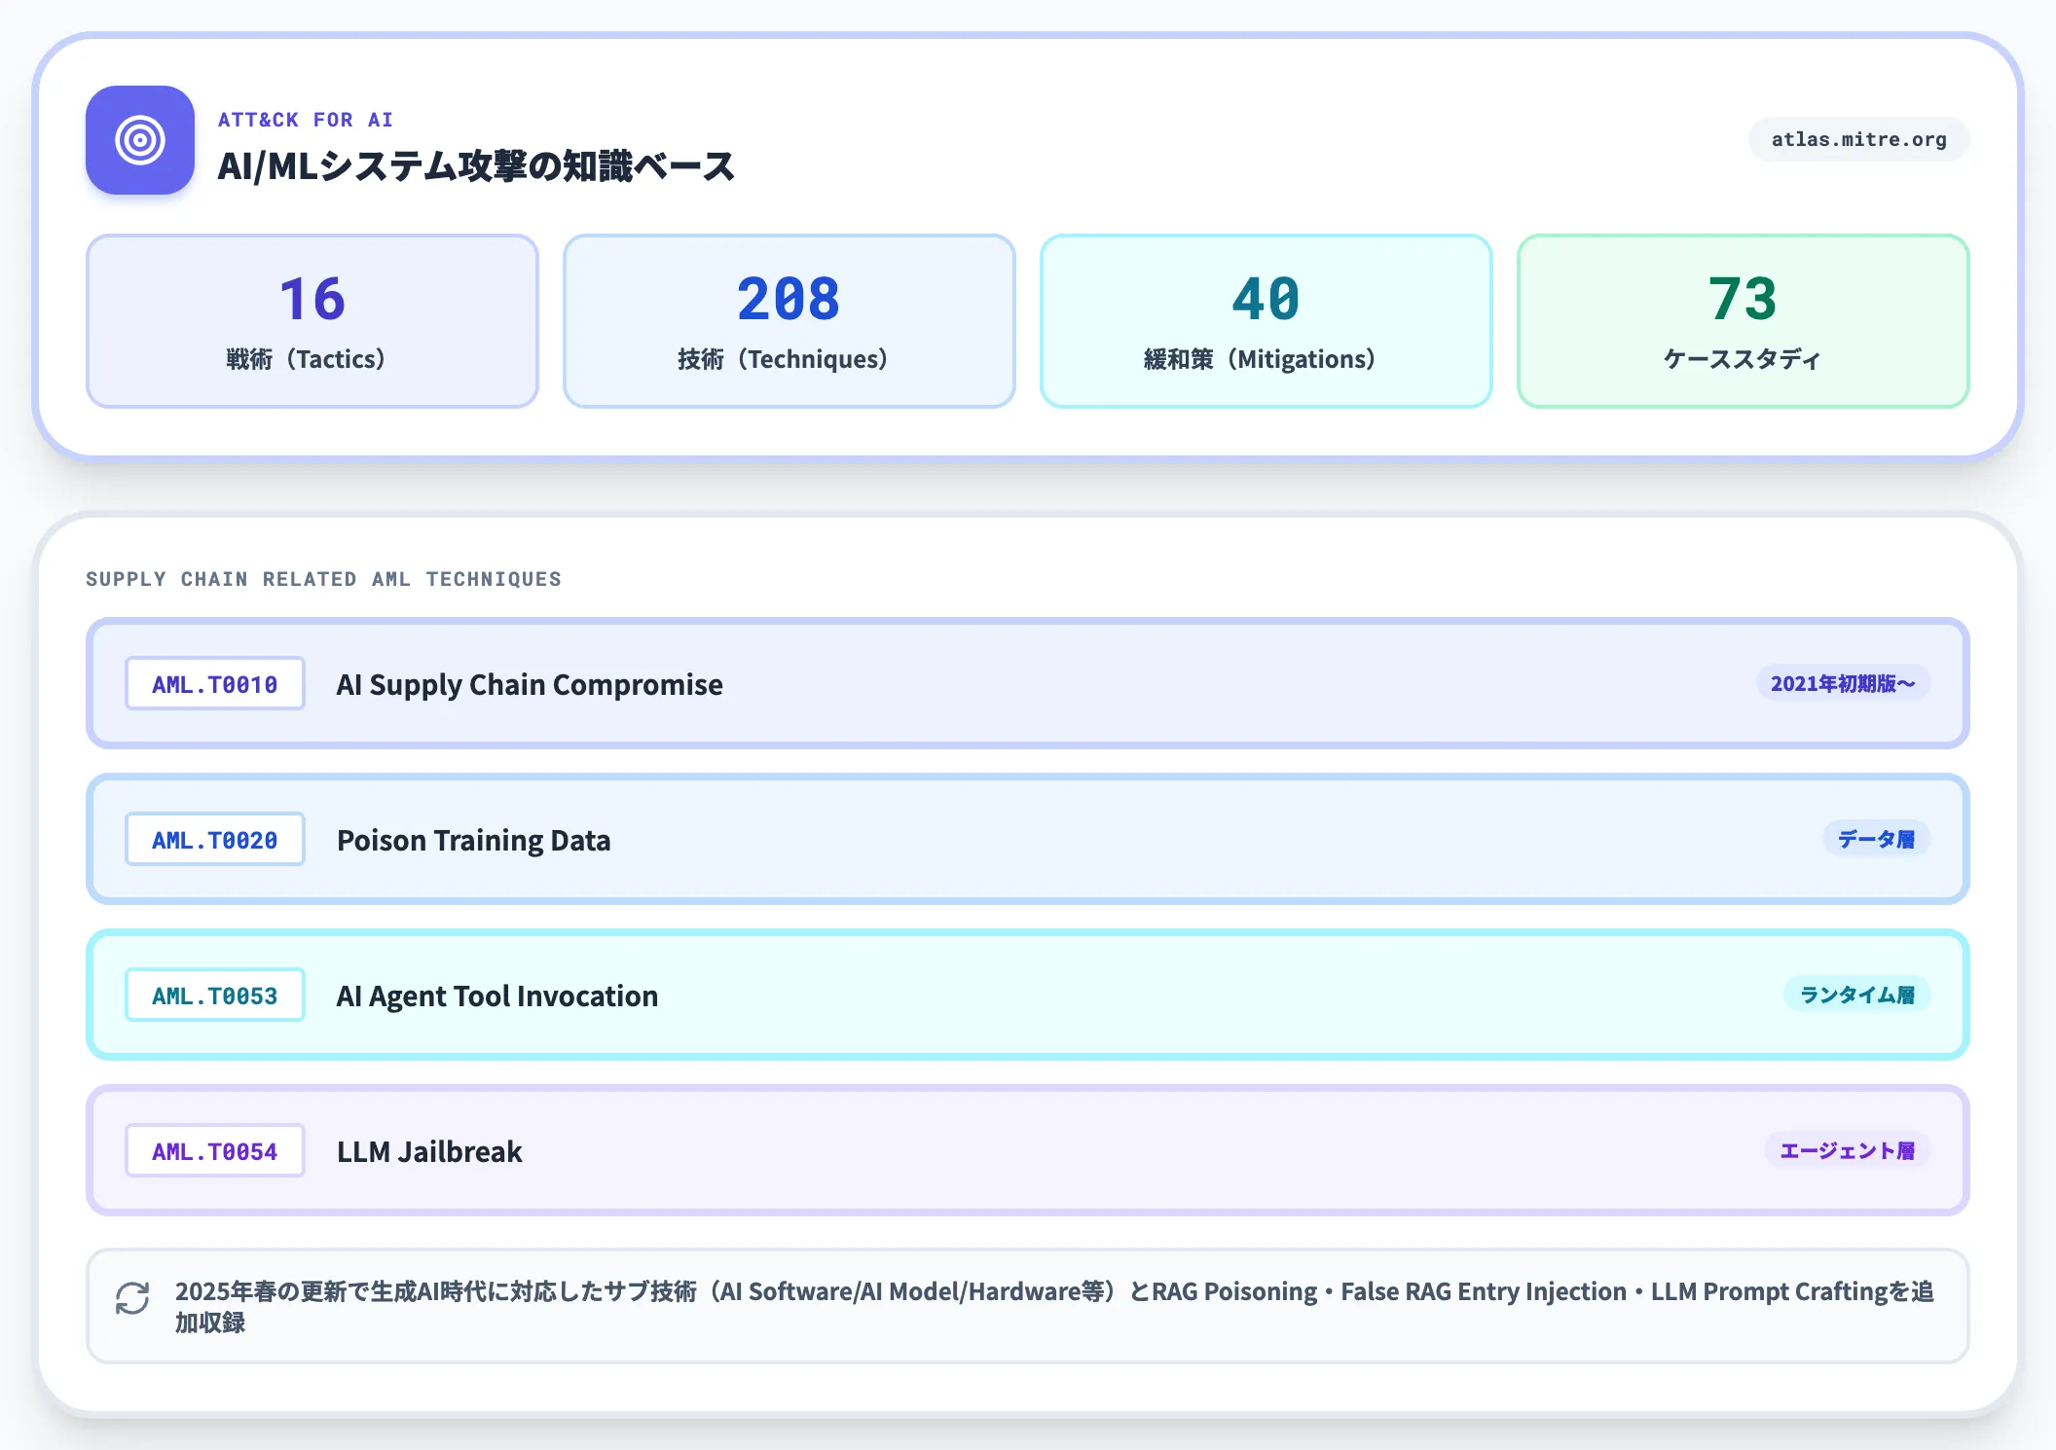Click the AML.T0054 ID badge

click(x=215, y=1151)
